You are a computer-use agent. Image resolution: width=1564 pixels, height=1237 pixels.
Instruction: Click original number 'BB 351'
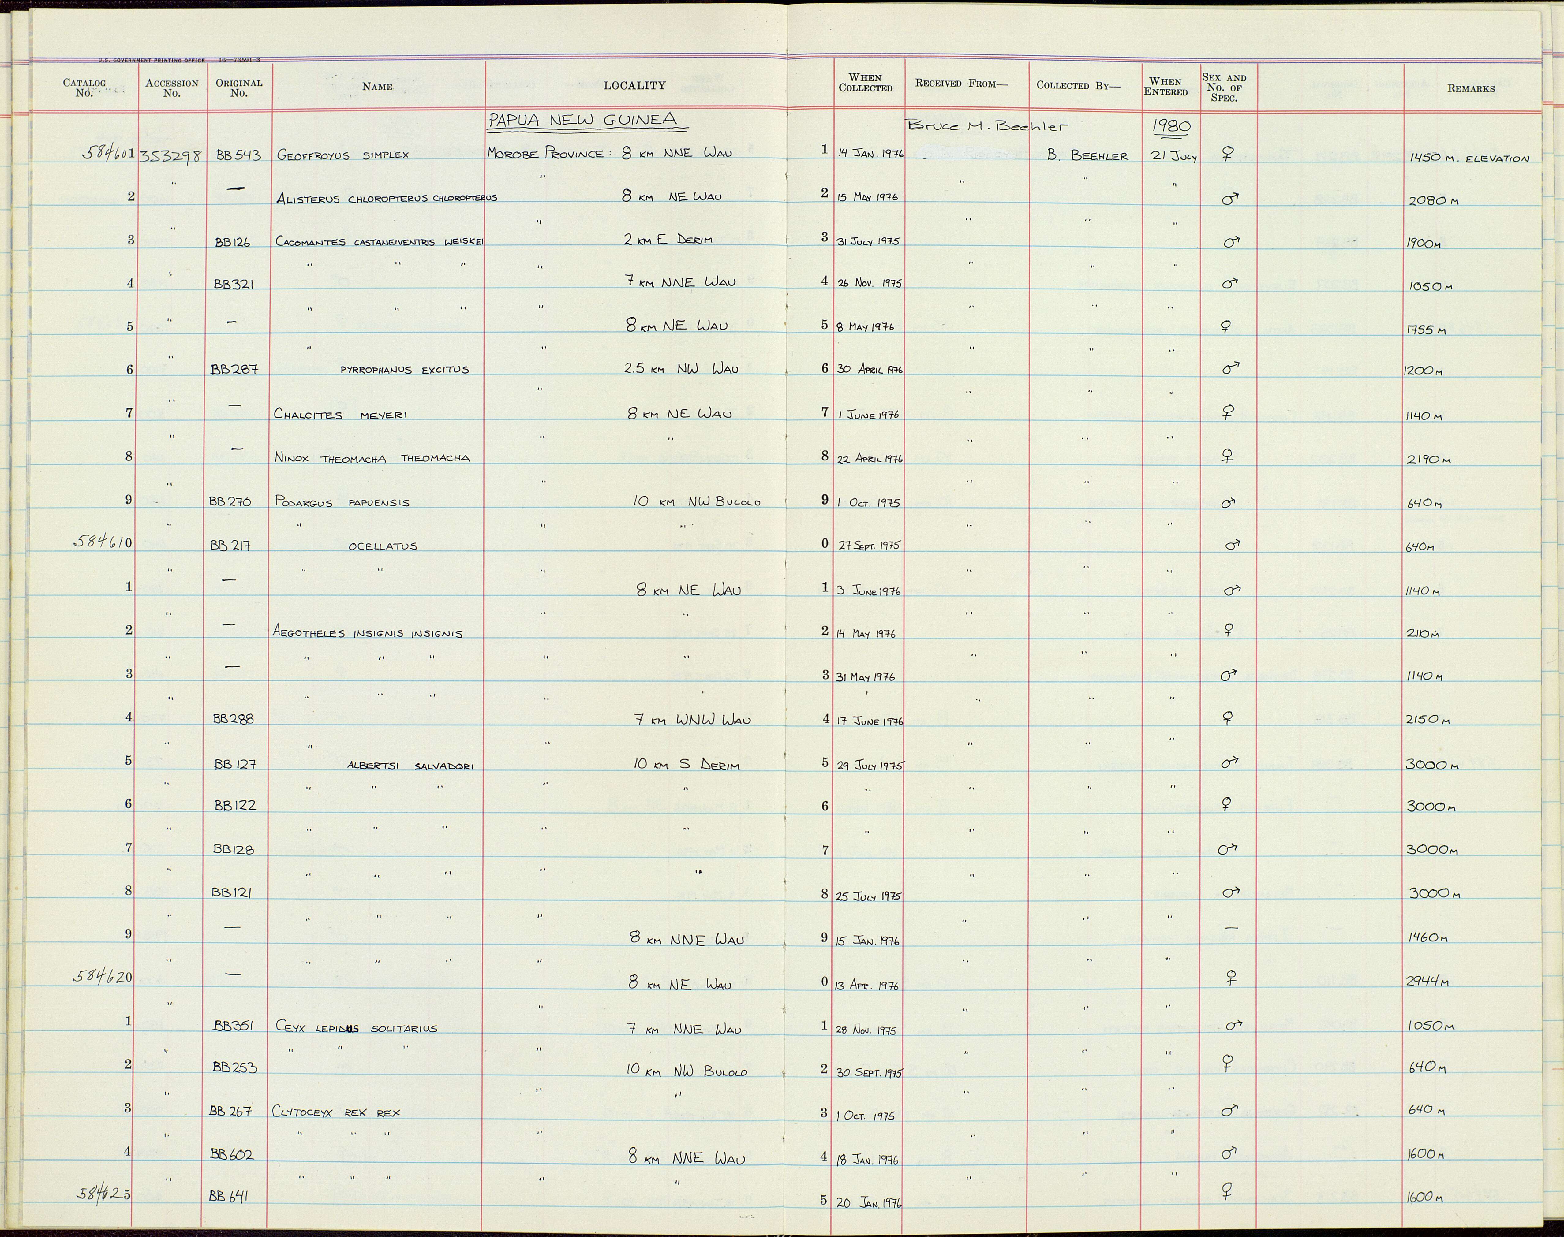[x=234, y=1026]
